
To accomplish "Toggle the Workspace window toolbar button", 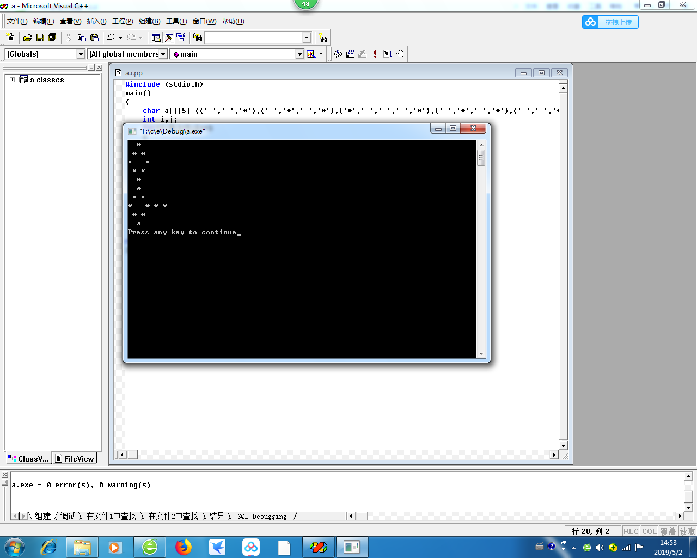I will coord(156,38).
